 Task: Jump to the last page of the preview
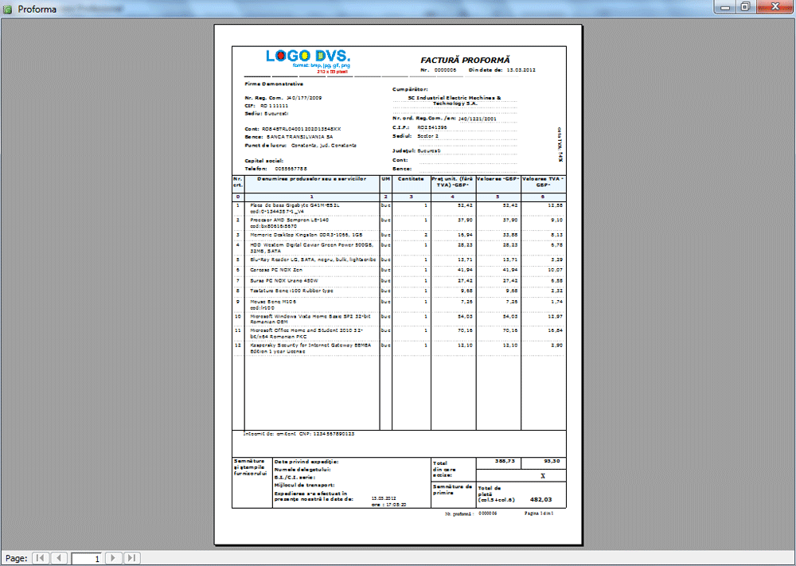coord(132,558)
